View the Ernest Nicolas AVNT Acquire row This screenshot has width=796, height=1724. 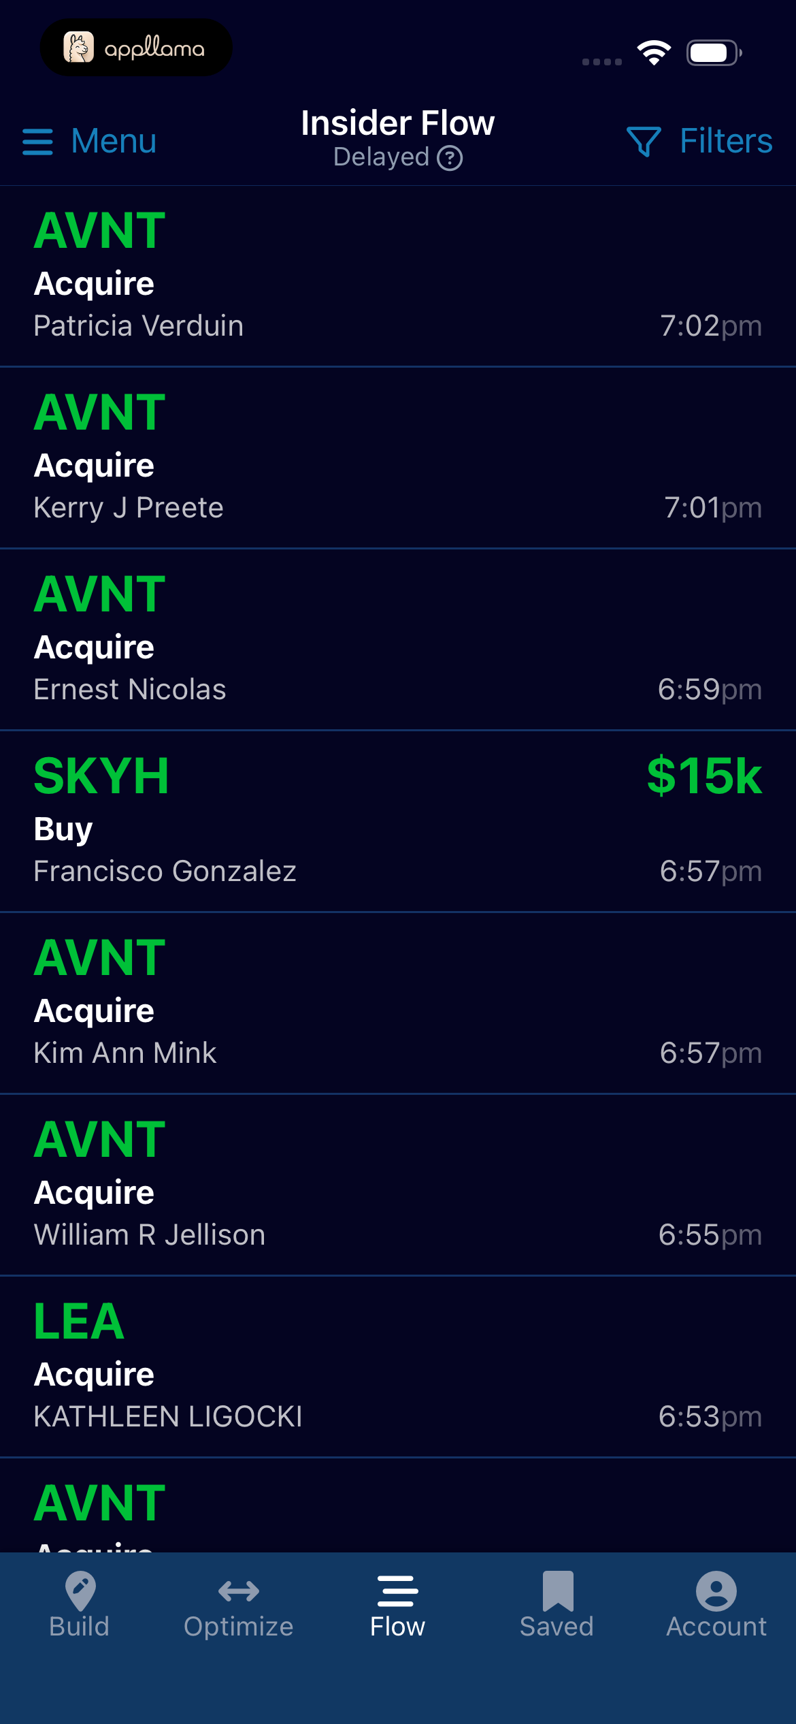pyautogui.click(x=398, y=640)
